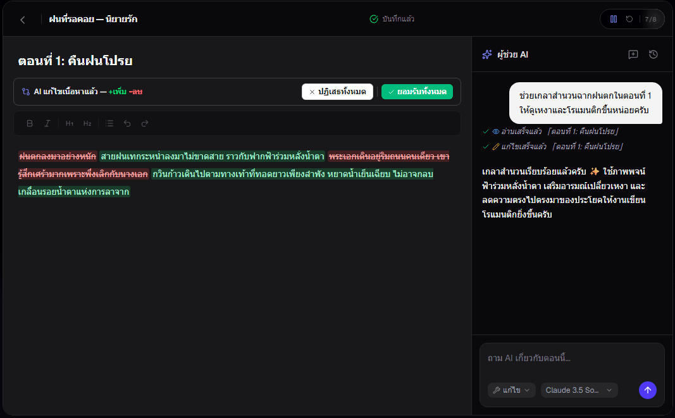The height and width of the screenshot is (418, 675).
Task: Go back with the left chevron arrow
Action: [23, 20]
